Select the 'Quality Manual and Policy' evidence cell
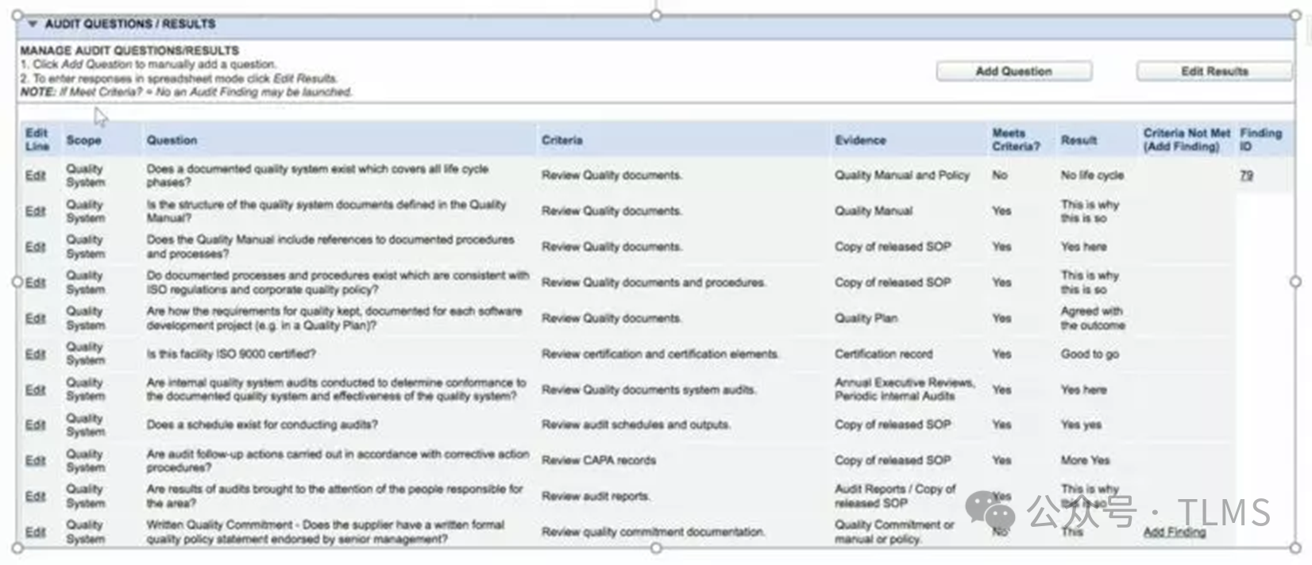Image resolution: width=1312 pixels, height=565 pixels. coord(902,175)
